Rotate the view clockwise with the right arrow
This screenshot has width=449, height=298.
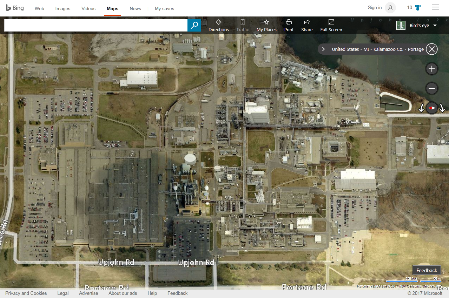442,108
